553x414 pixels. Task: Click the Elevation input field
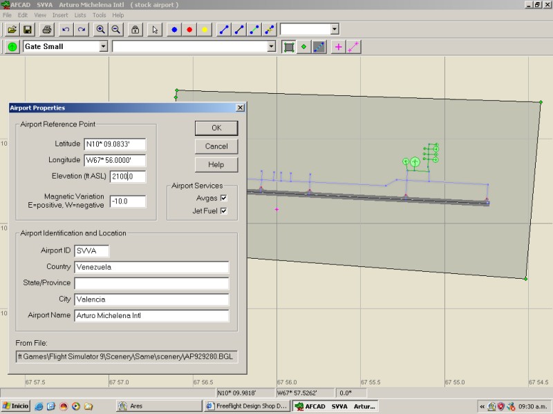coord(127,177)
